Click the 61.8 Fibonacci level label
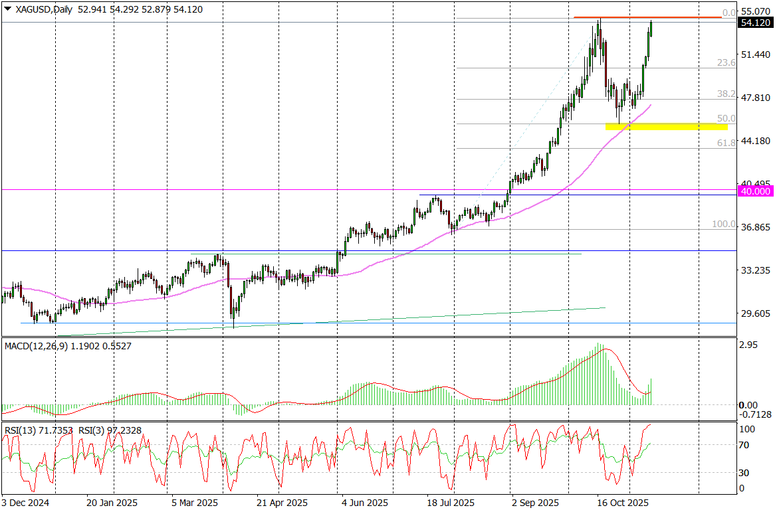 726,143
